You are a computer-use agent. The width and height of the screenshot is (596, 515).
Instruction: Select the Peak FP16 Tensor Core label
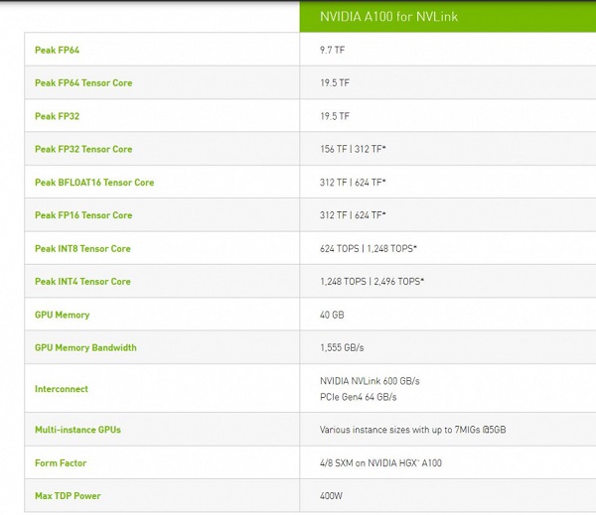(83, 215)
